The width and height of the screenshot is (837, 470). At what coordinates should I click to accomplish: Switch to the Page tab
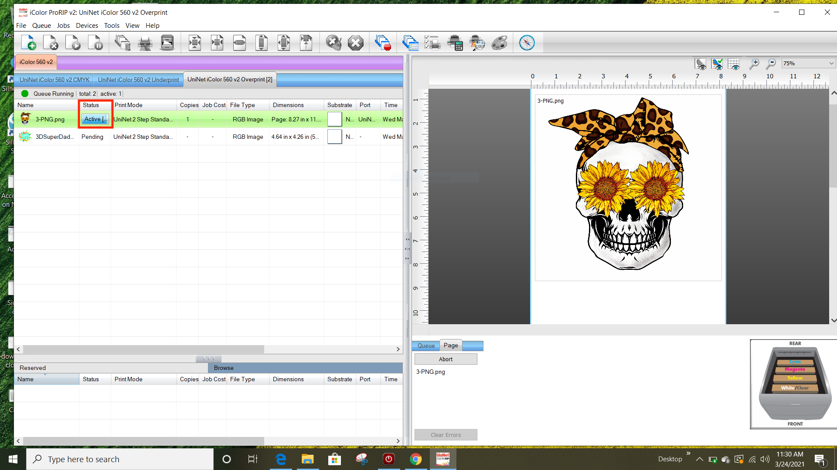pyautogui.click(x=451, y=346)
